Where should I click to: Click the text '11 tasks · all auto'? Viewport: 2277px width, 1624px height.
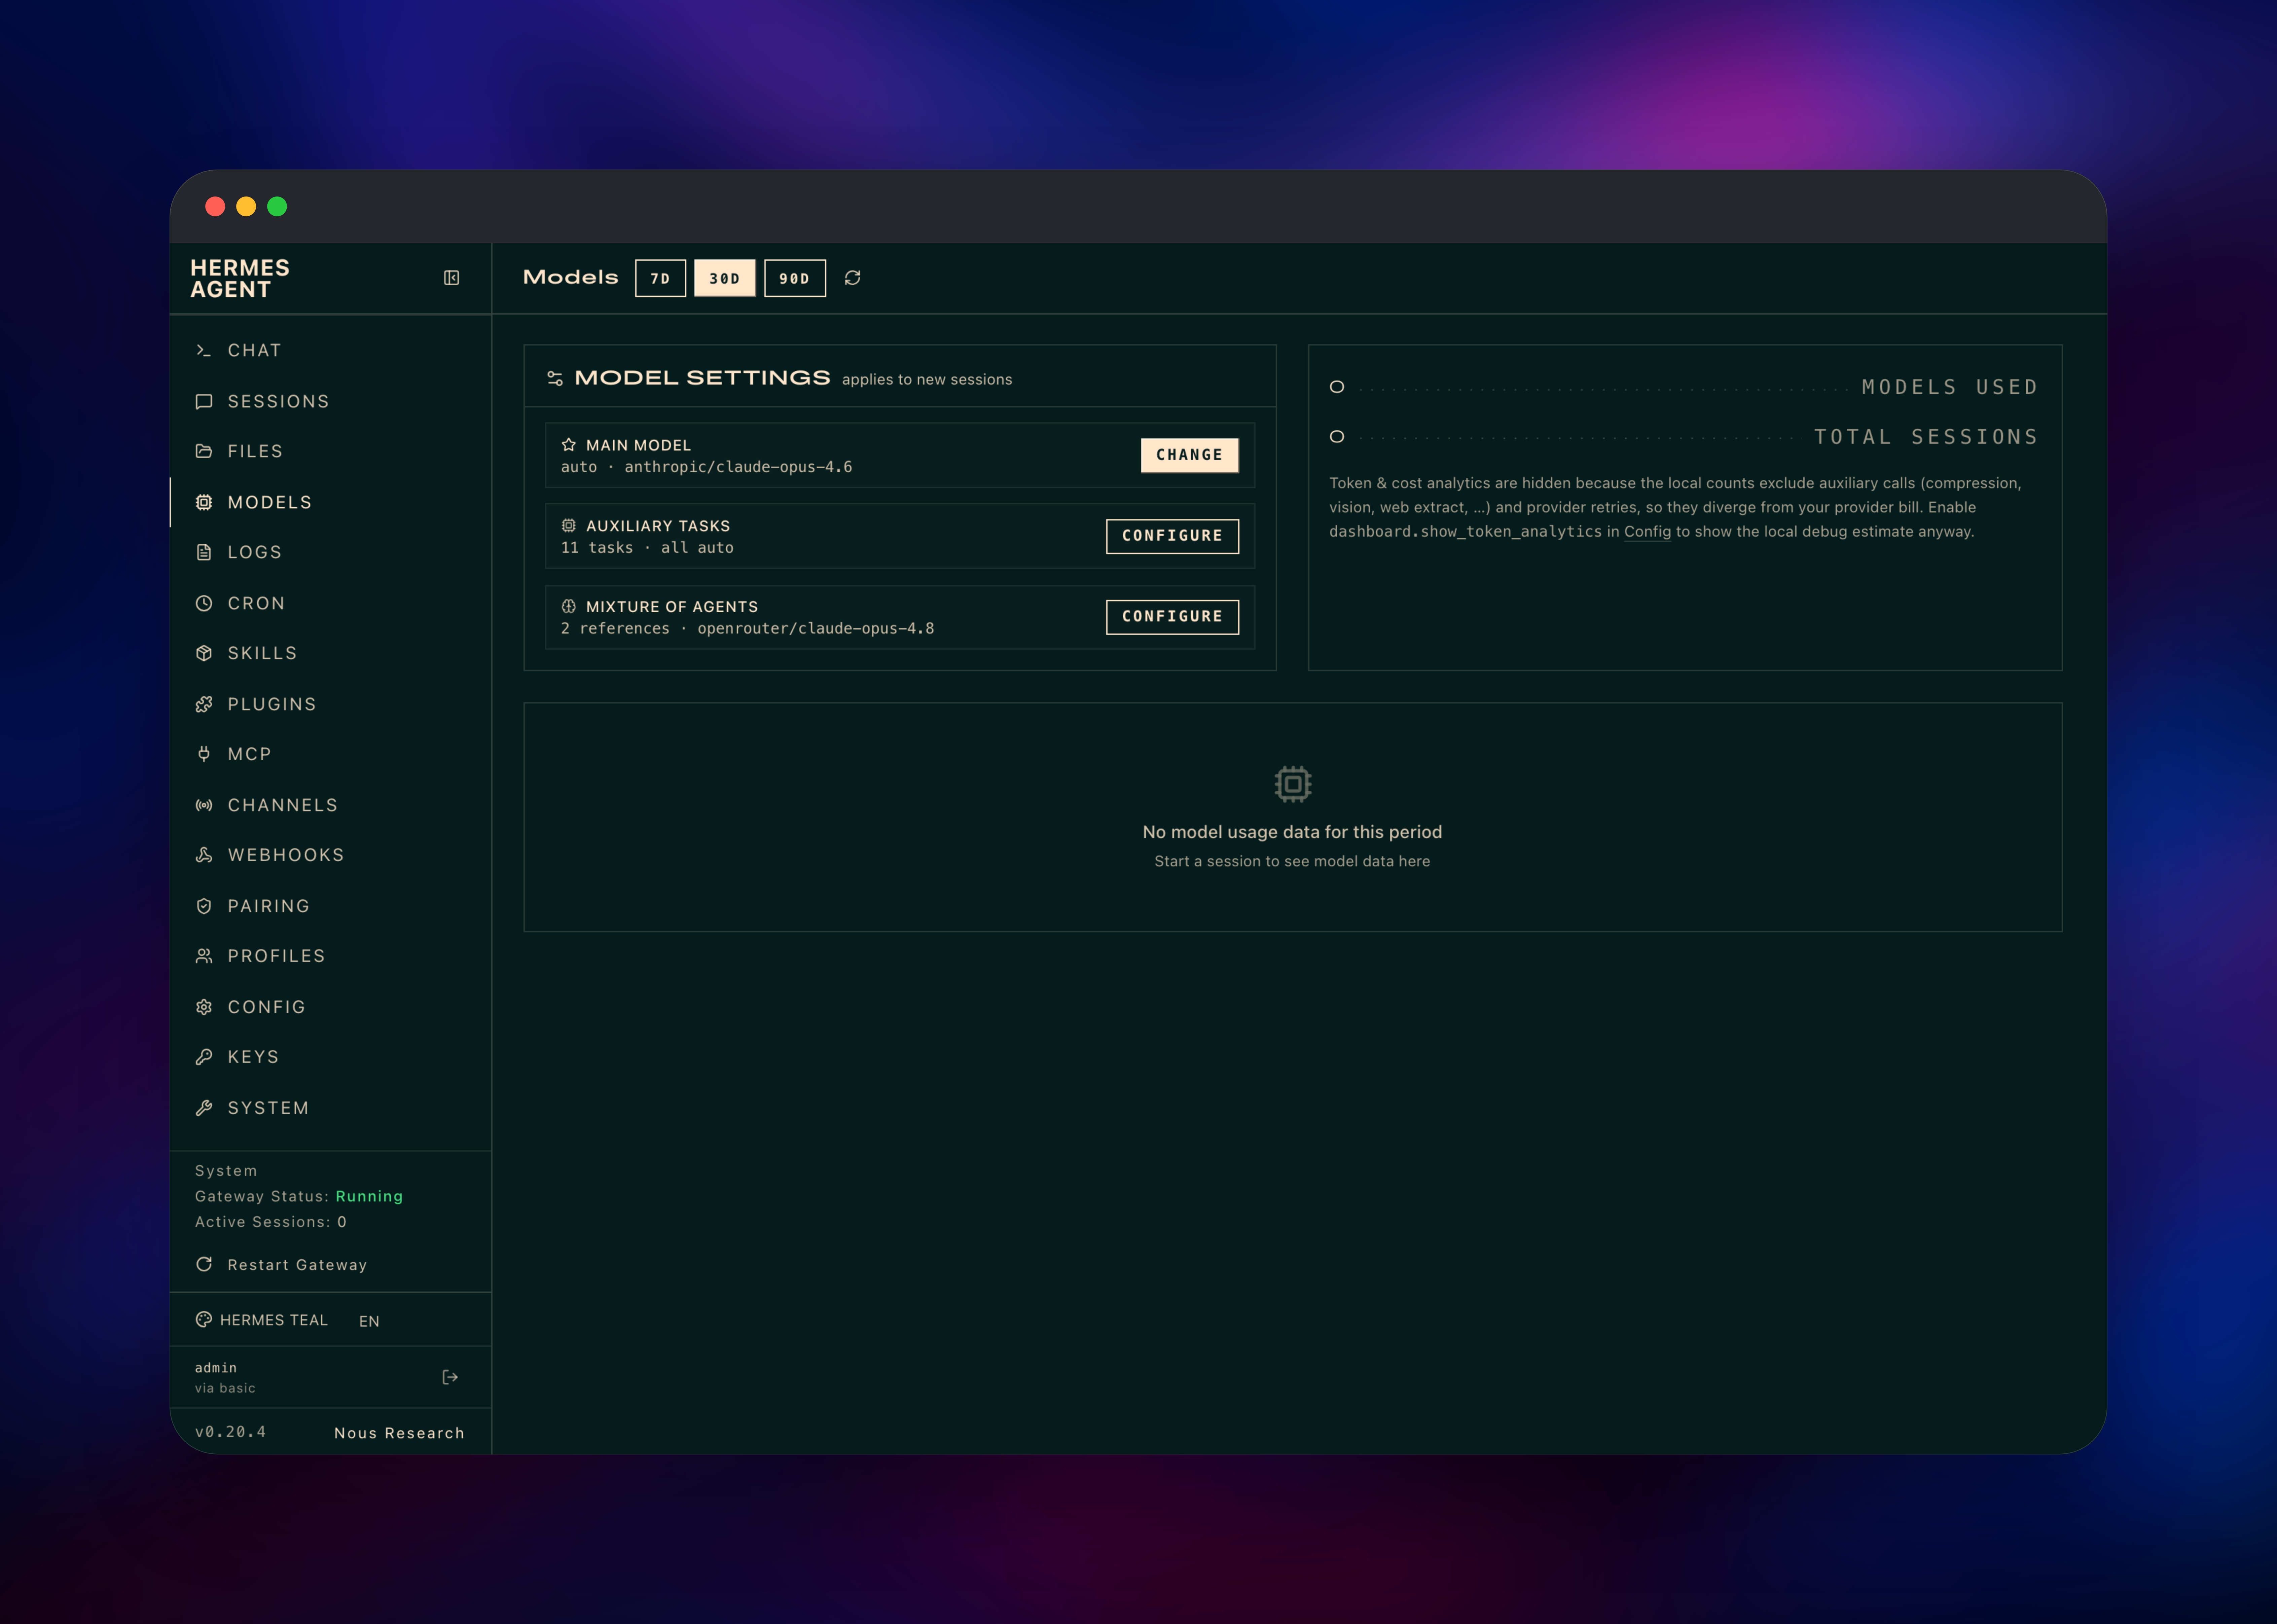click(x=647, y=548)
